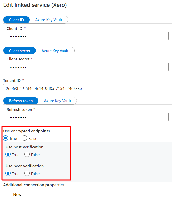
Task: Click the Refresh token password field
Action: tap(87, 117)
